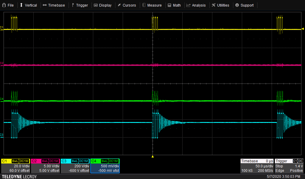Click the Display settings icon
The height and width of the screenshot is (179, 305).
[x=96, y=5]
